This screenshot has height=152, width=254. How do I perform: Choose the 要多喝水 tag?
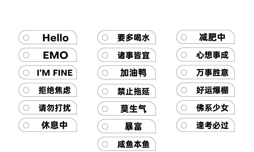[x=133, y=37]
